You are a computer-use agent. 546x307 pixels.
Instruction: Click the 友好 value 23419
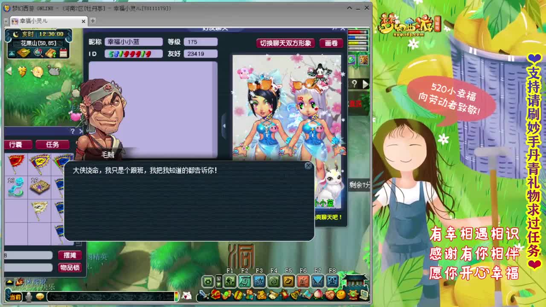tap(200, 54)
